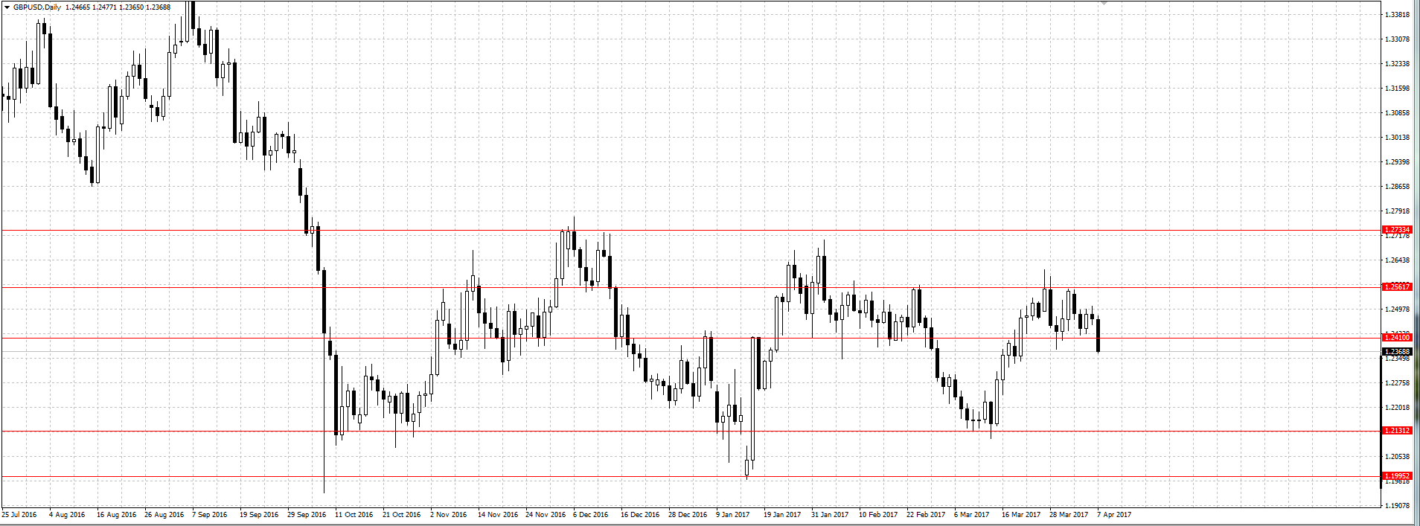The height and width of the screenshot is (526, 1420).
Task: Select the red 1.21312 price level label
Action: tap(1397, 431)
